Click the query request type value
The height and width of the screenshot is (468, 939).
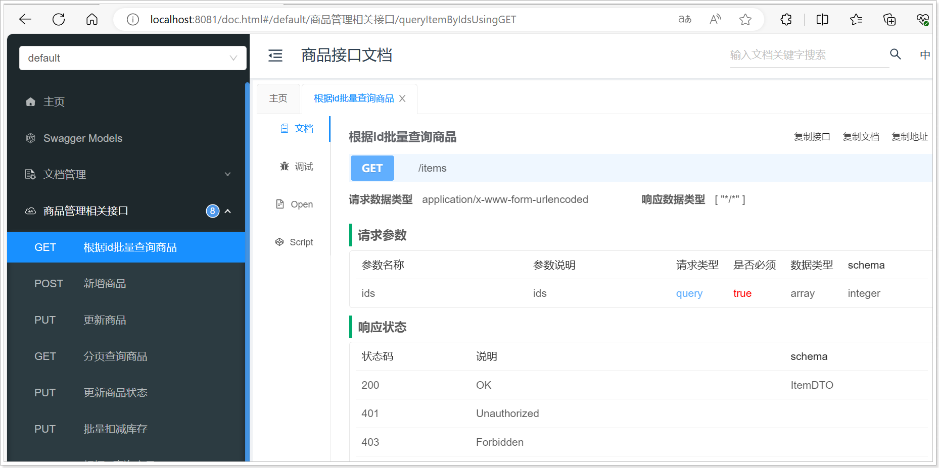[x=689, y=294]
